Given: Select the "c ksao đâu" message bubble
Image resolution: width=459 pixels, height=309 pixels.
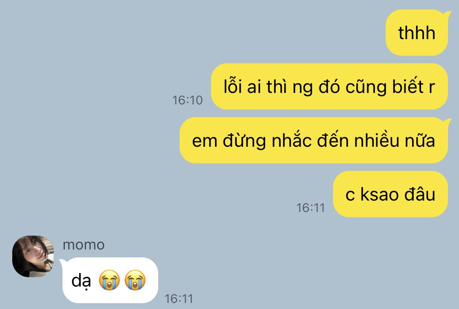Looking at the screenshot, I should click(390, 194).
